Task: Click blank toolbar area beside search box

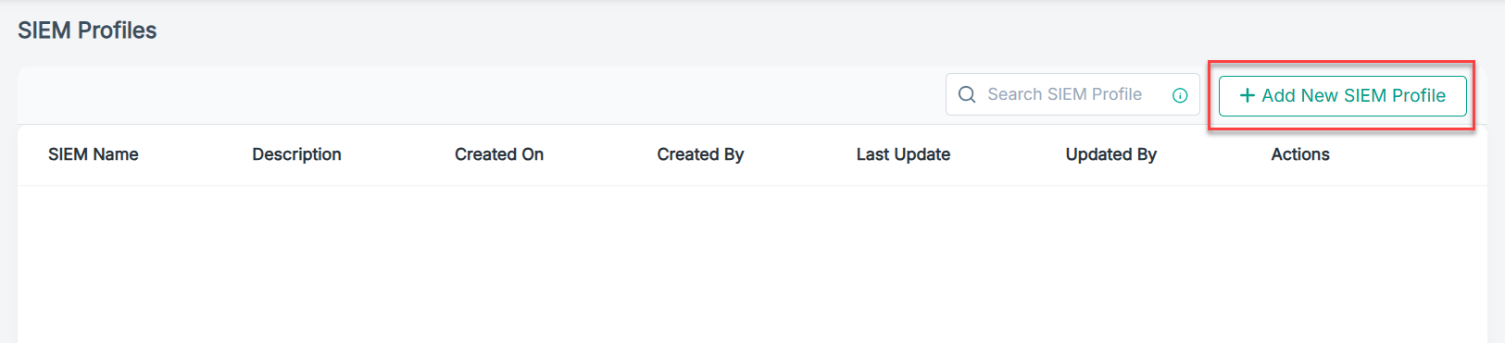Action: (x=482, y=95)
